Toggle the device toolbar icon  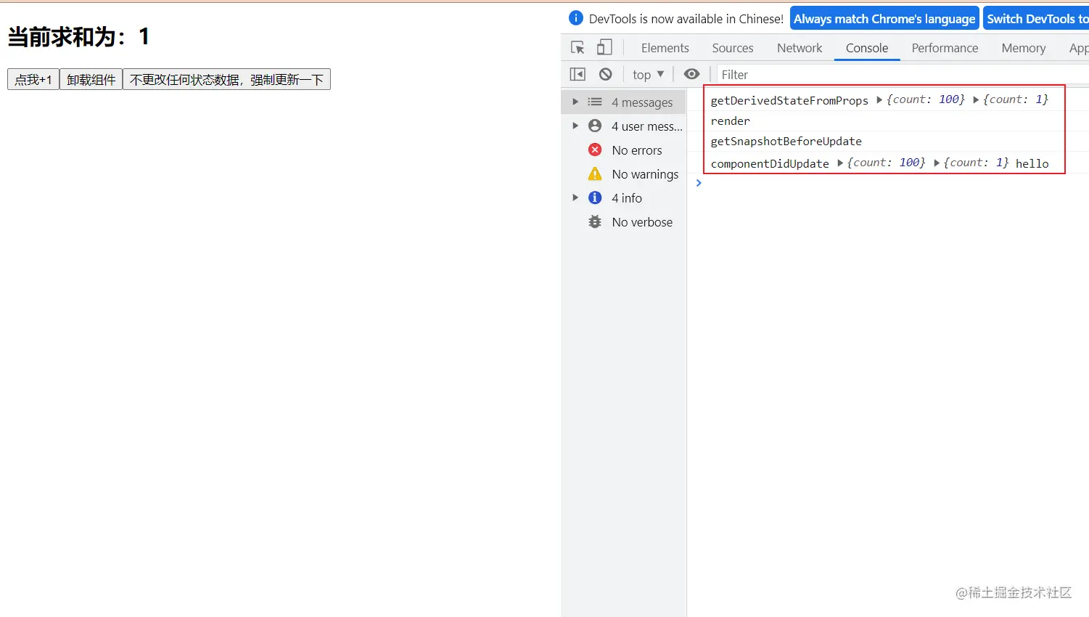coord(604,48)
